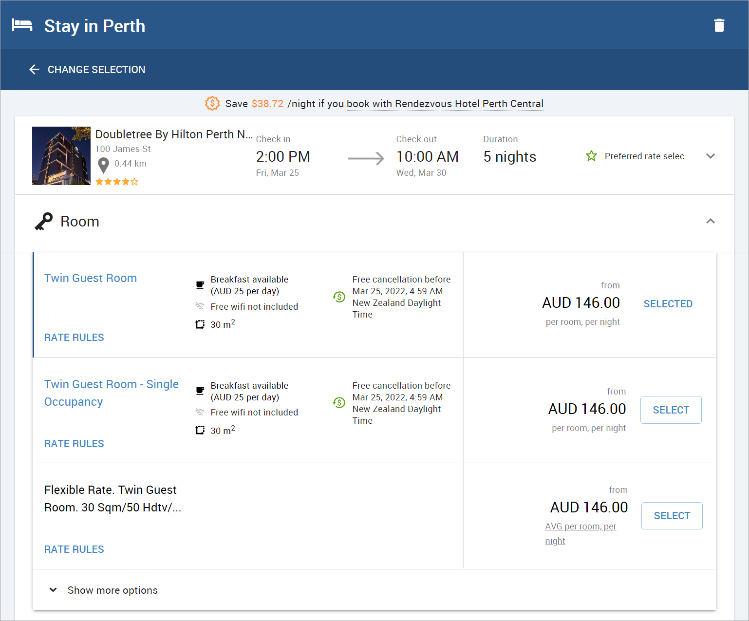This screenshot has height=621, width=749.
Task: Open Twin Guest Room details link
Action: click(x=91, y=278)
